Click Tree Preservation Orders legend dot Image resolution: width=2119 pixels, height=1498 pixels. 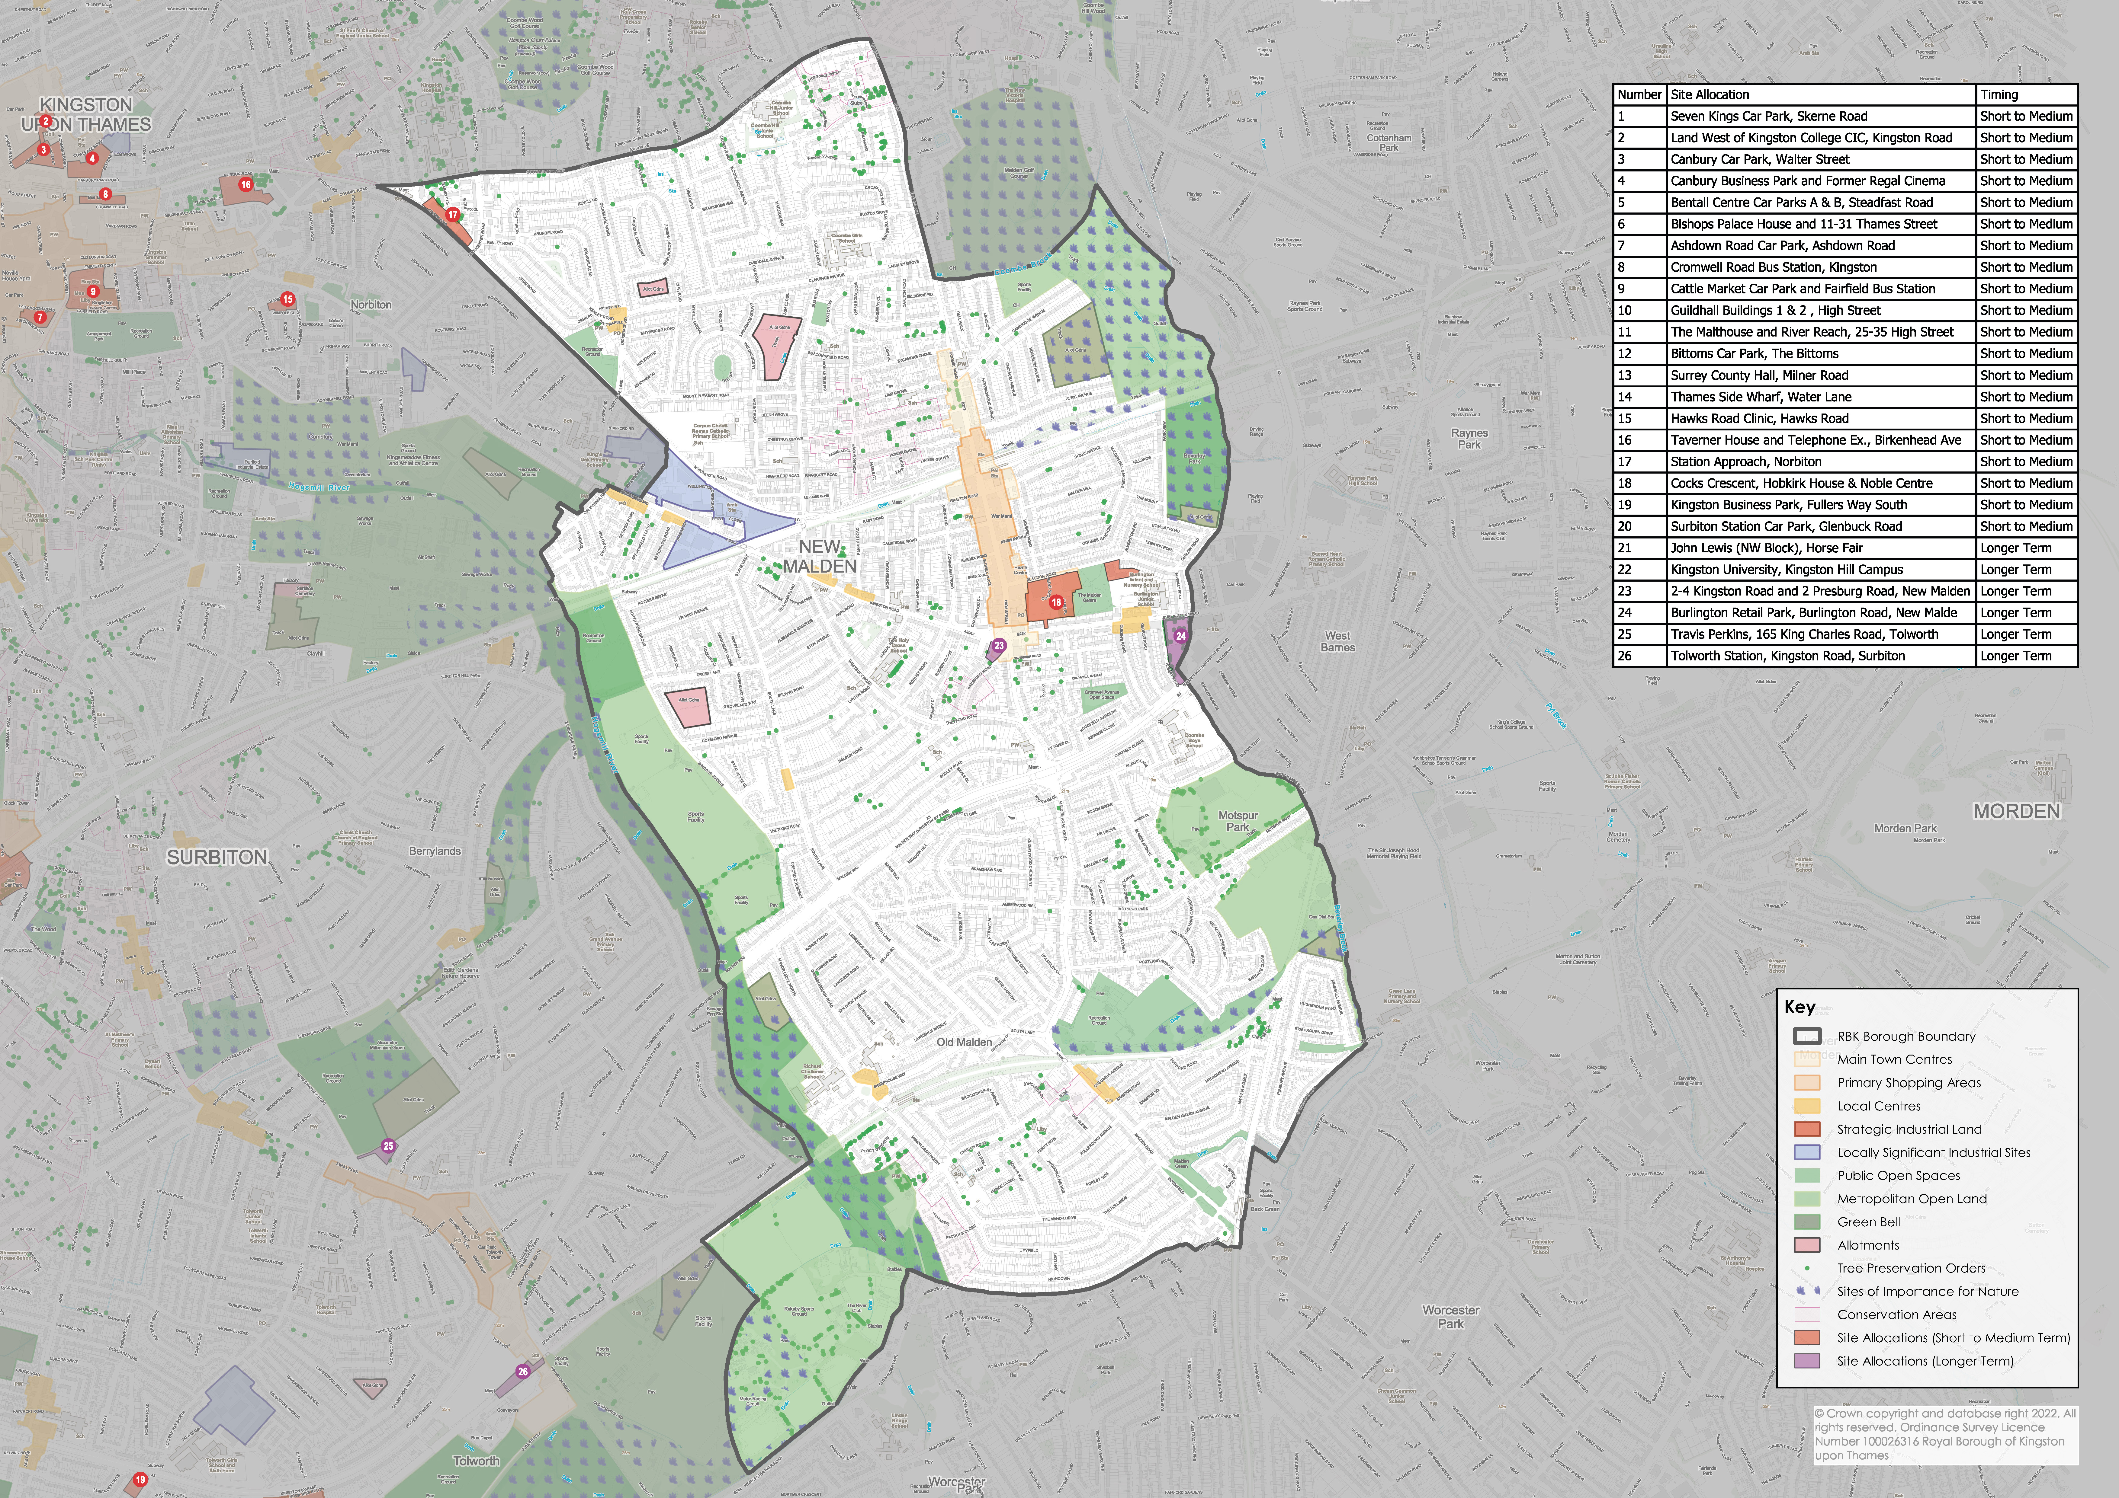(x=1807, y=1268)
